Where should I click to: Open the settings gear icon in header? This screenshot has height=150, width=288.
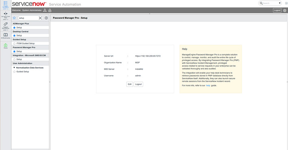[x=285, y=11]
